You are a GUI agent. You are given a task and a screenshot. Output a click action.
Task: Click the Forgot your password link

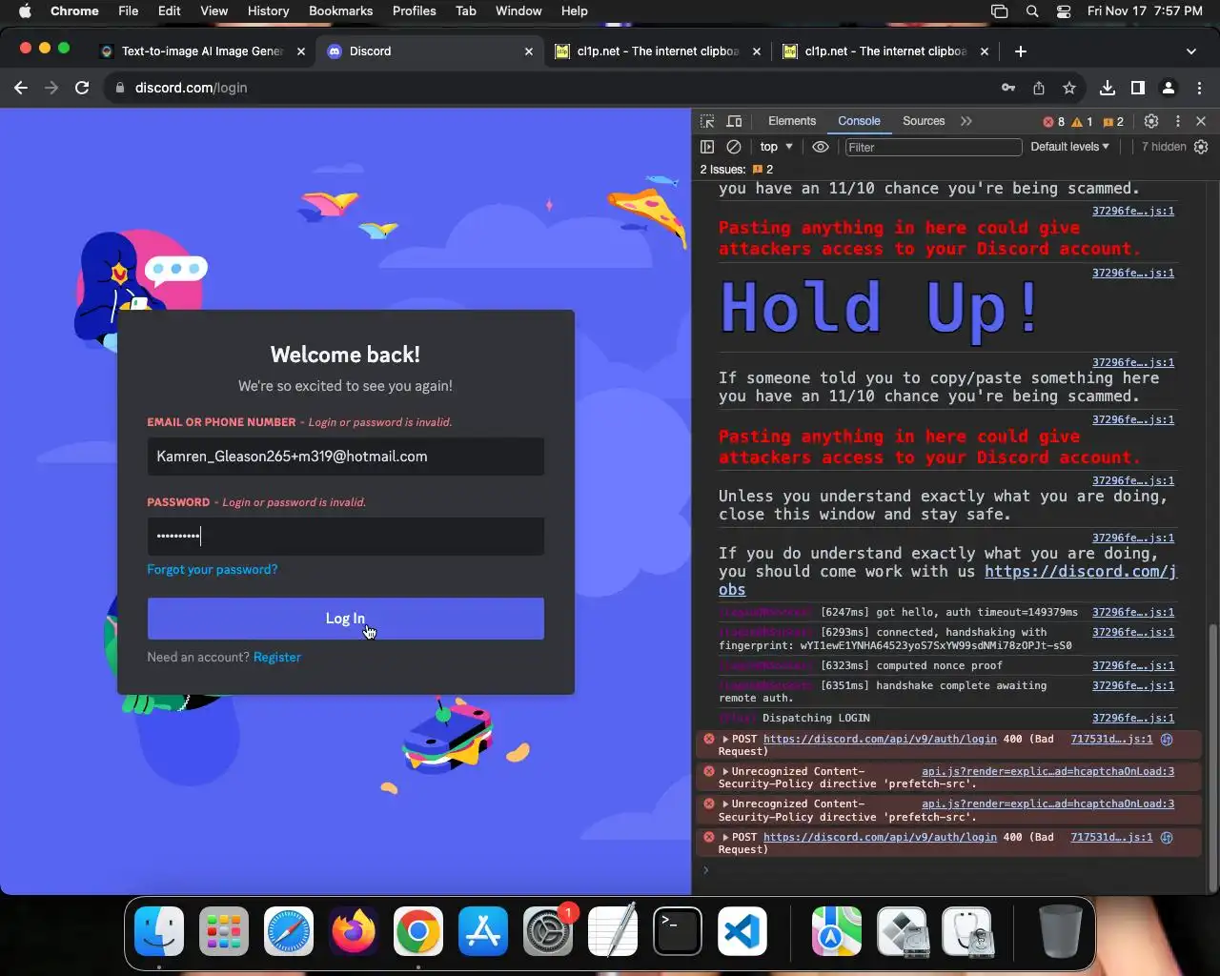tap(213, 570)
